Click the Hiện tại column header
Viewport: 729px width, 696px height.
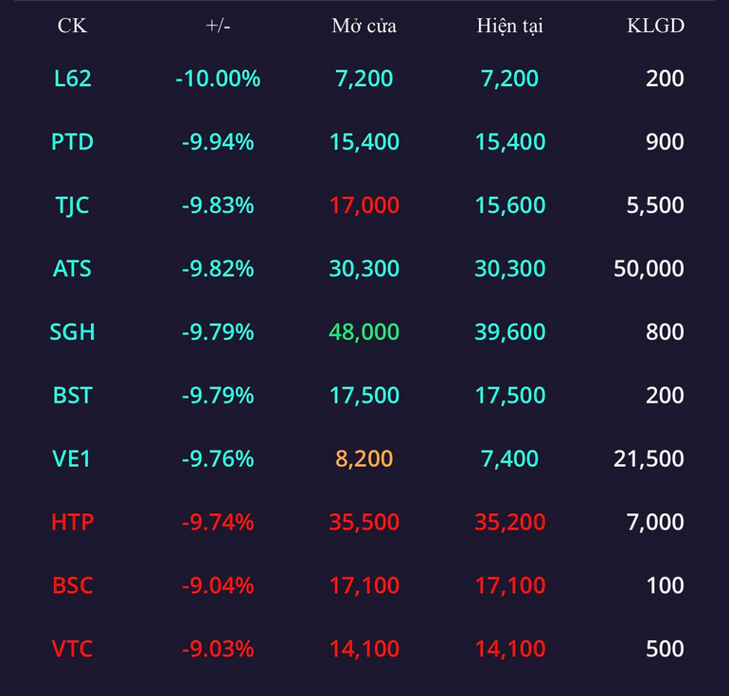point(510,26)
